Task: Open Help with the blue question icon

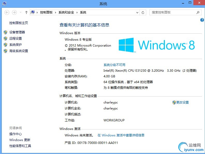Action: [x=202, y=20]
